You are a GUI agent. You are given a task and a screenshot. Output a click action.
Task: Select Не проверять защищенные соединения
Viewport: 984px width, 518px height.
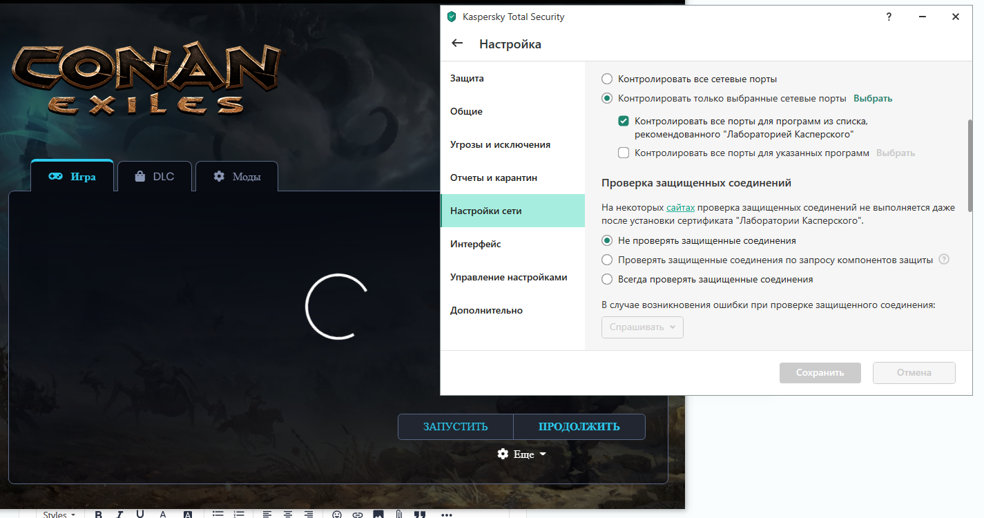[x=607, y=240]
